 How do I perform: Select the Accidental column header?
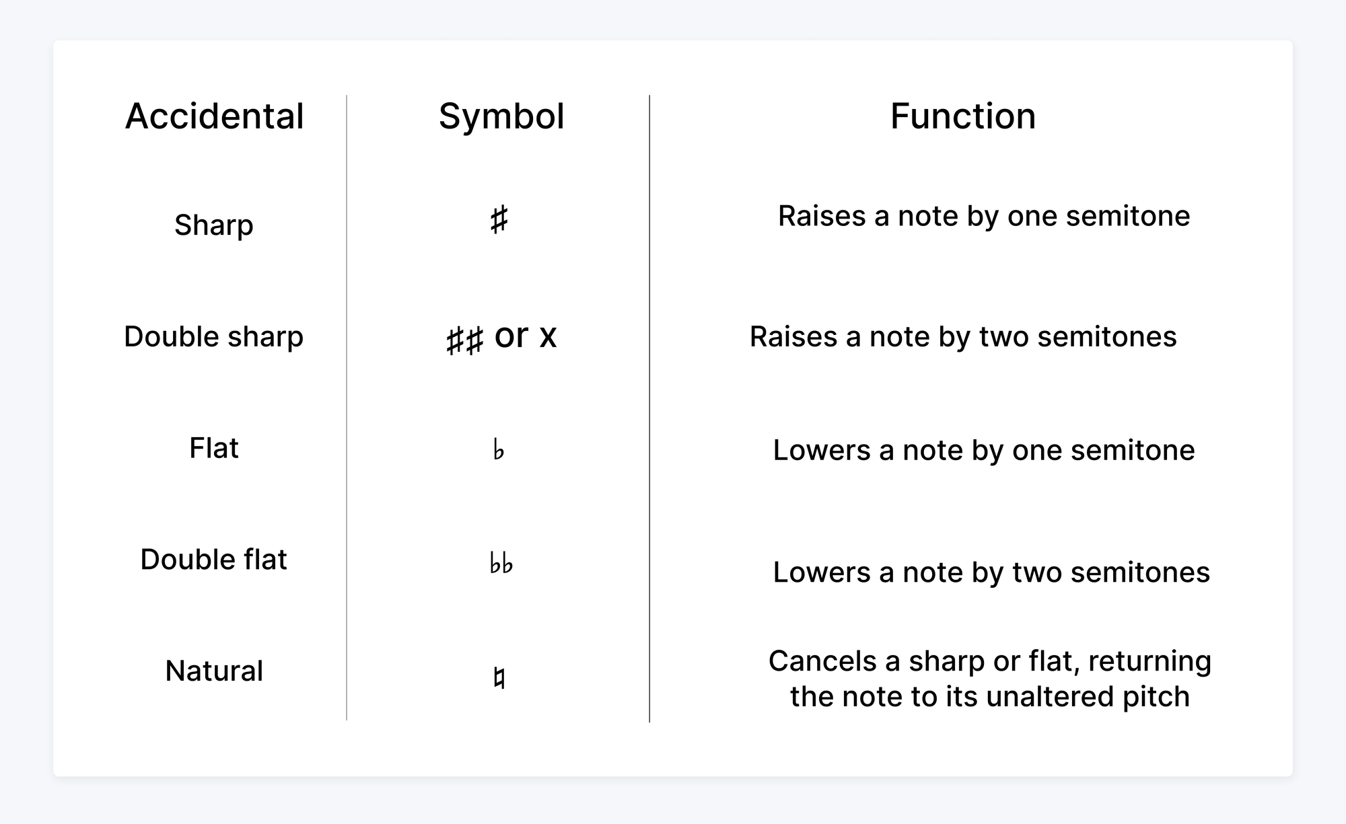click(215, 116)
